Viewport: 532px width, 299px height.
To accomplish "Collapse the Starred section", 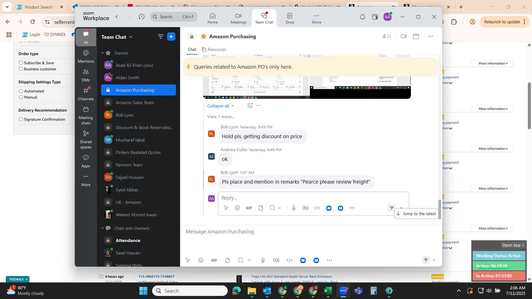I will tap(103, 53).
